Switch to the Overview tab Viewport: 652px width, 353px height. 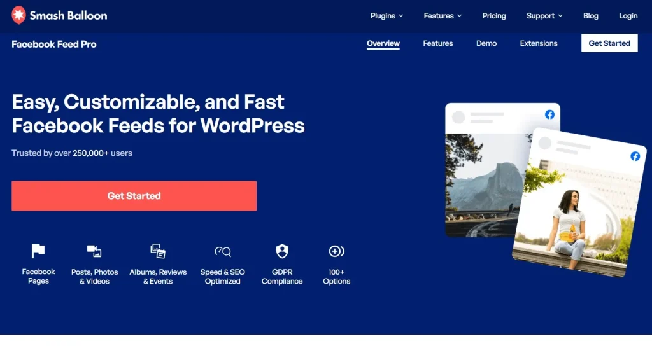click(383, 43)
